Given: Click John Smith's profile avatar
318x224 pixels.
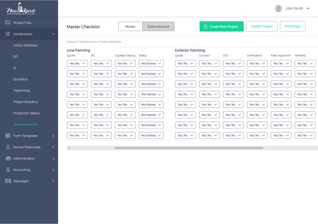Looking at the screenshot, I should 278,8.
